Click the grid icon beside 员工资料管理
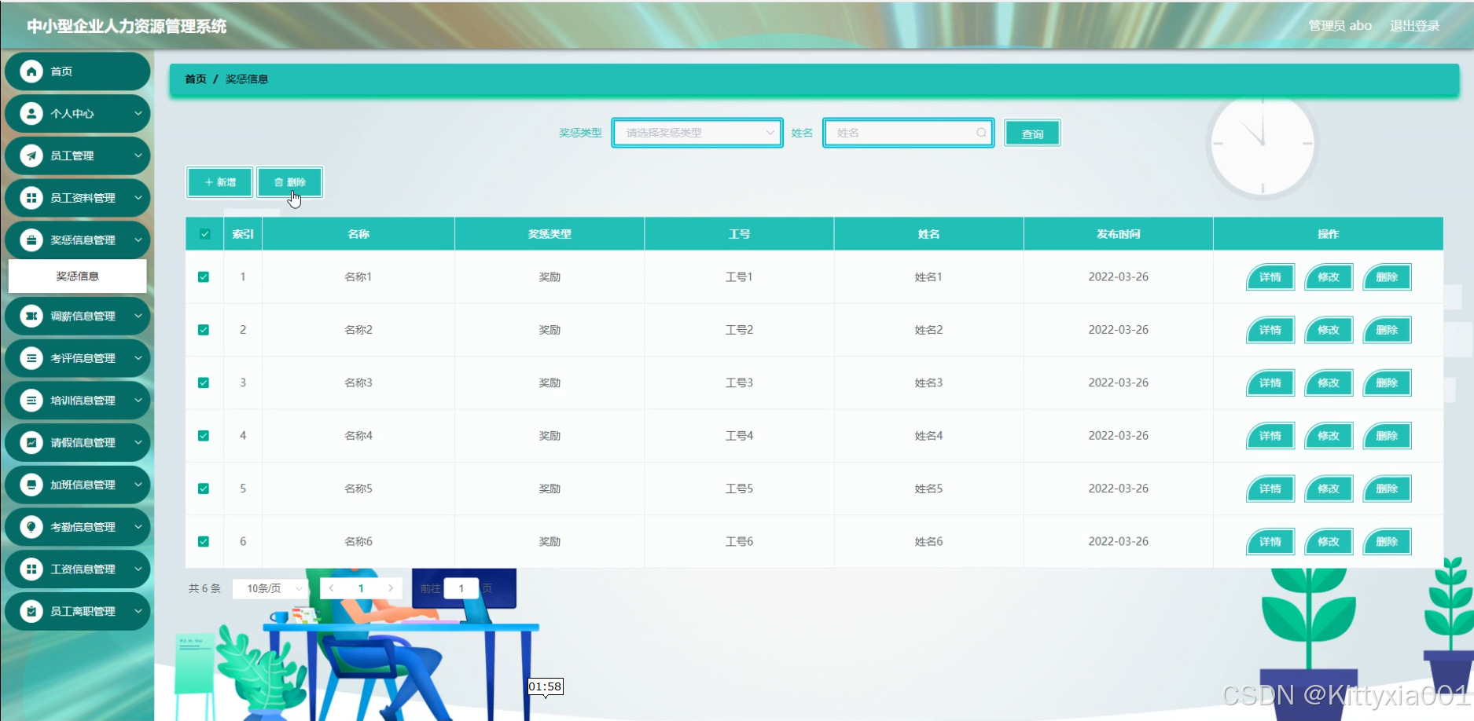 (x=31, y=198)
